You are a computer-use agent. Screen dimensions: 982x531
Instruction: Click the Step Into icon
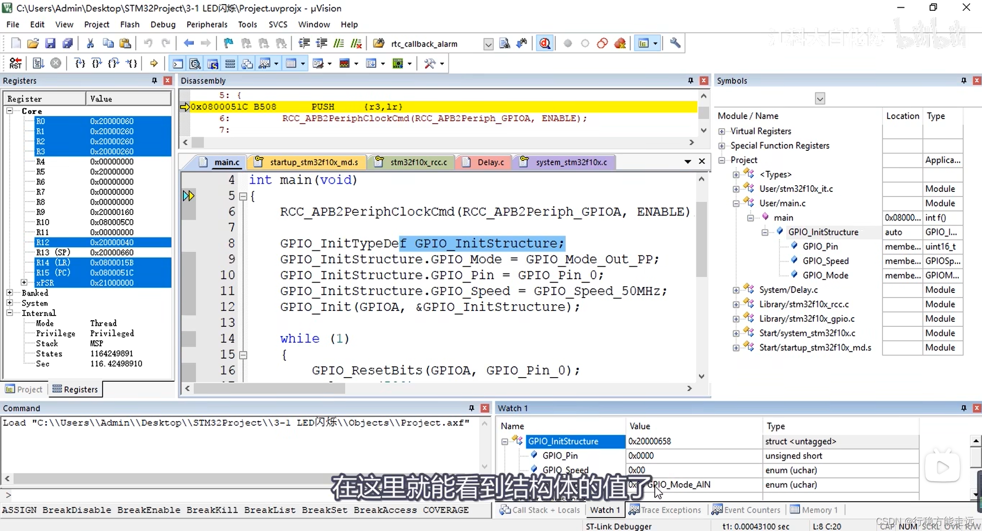[79, 64]
